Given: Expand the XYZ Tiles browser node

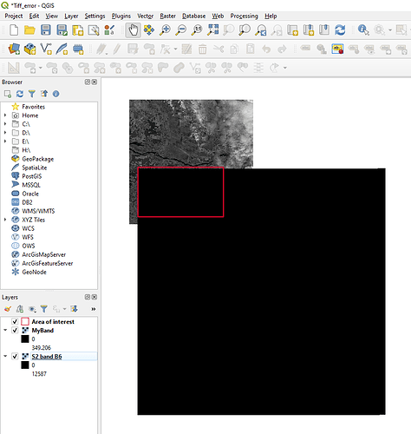Looking at the screenshot, I should pyautogui.click(x=5, y=220).
